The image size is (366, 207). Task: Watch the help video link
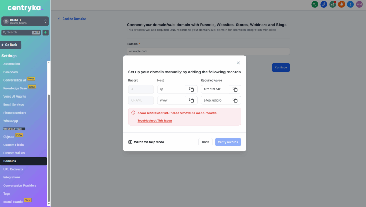[146, 142]
